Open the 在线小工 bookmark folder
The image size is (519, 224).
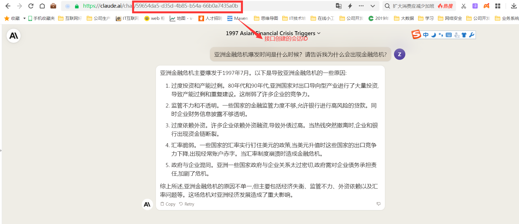323,18
